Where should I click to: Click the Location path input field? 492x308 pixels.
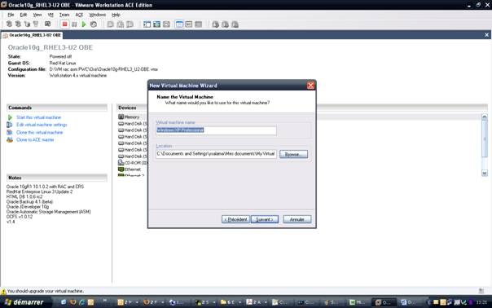[216, 154]
